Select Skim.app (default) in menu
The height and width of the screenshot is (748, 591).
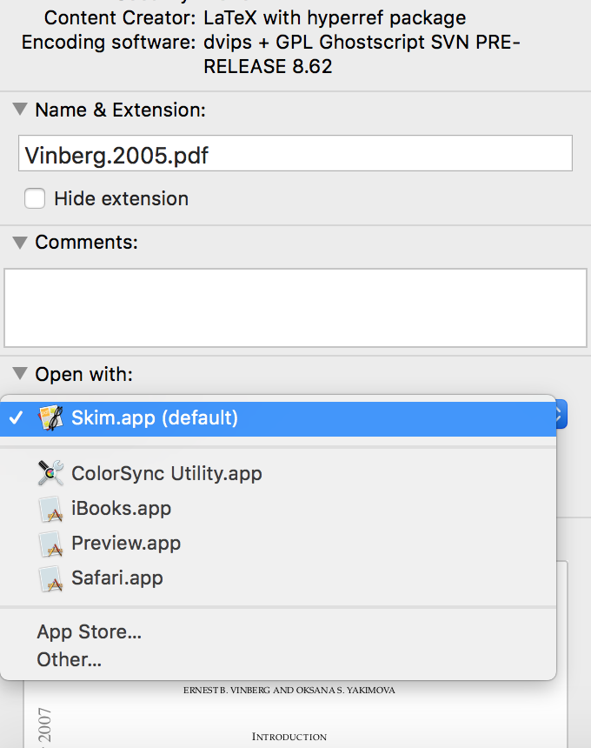(278, 418)
